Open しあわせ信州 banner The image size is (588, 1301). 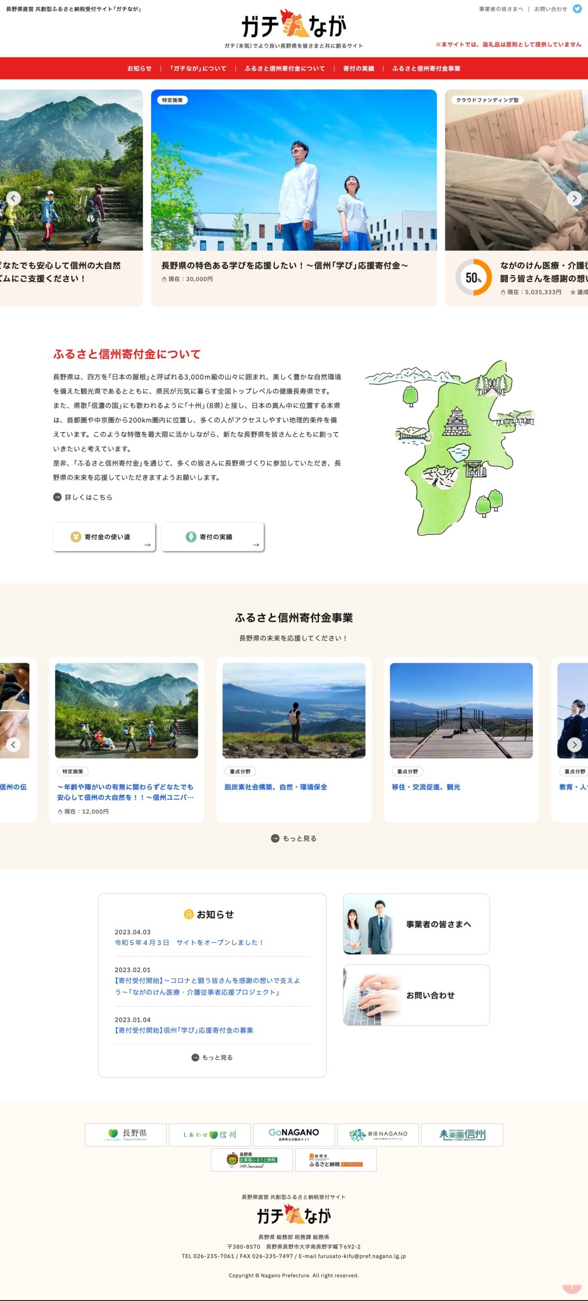pyautogui.click(x=210, y=1135)
